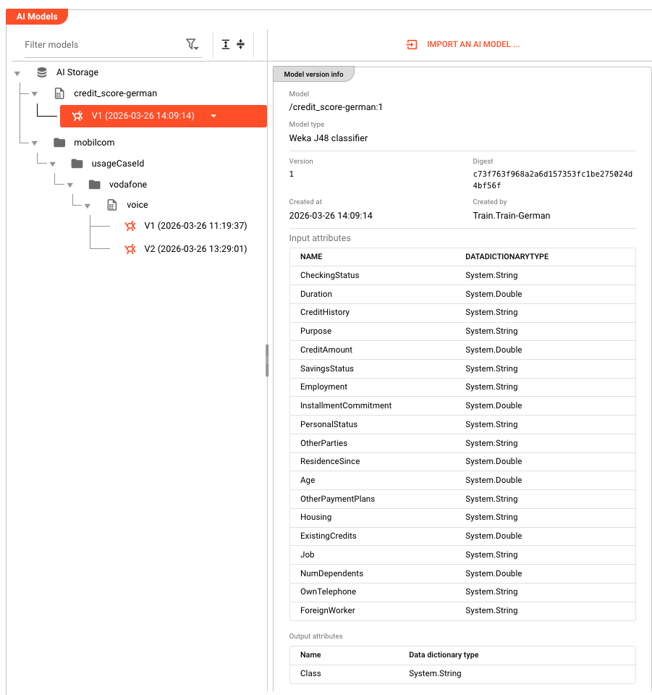Click the mobilcom folder icon
652x695 pixels.
tap(59, 143)
